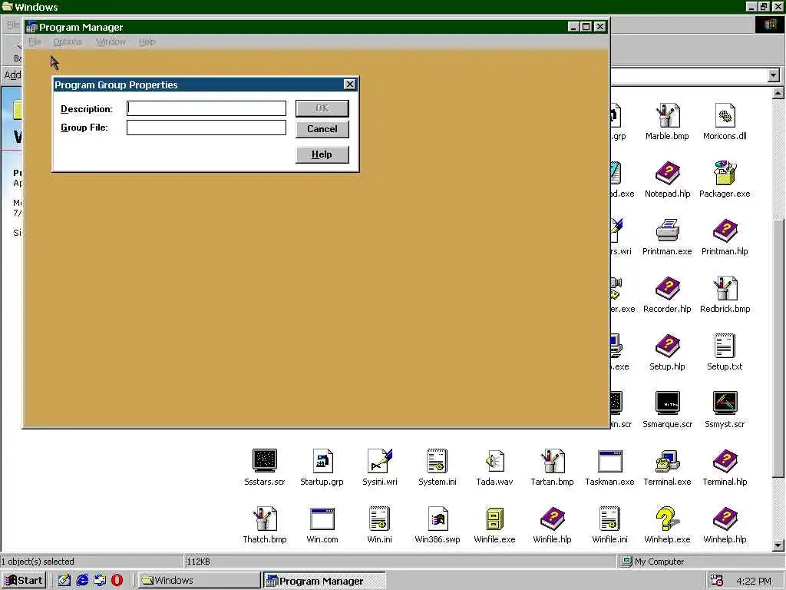Focus the Group File text field

click(x=206, y=128)
